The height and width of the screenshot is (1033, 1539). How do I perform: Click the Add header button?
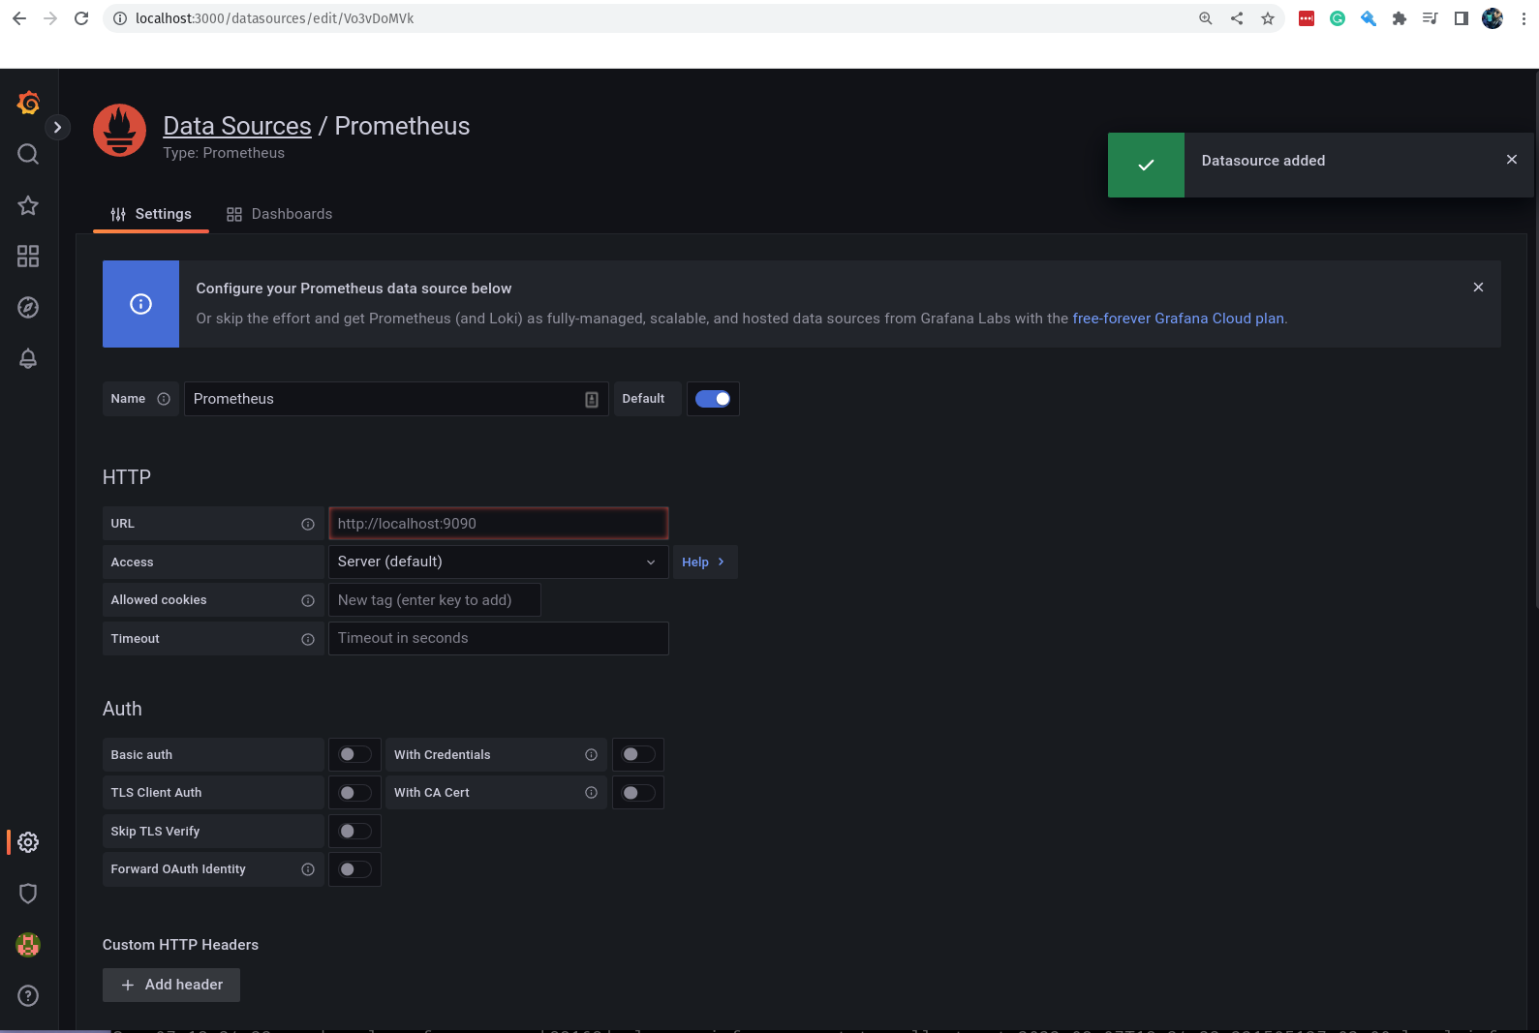[171, 985]
